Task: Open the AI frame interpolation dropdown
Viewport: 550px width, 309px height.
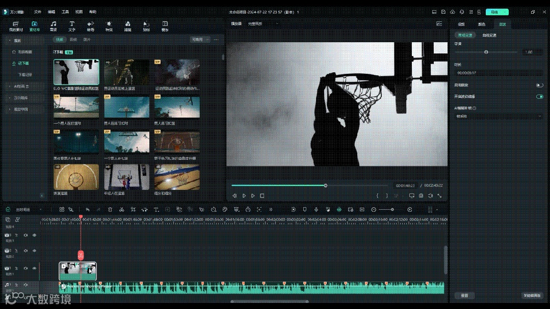Action: [x=499, y=116]
